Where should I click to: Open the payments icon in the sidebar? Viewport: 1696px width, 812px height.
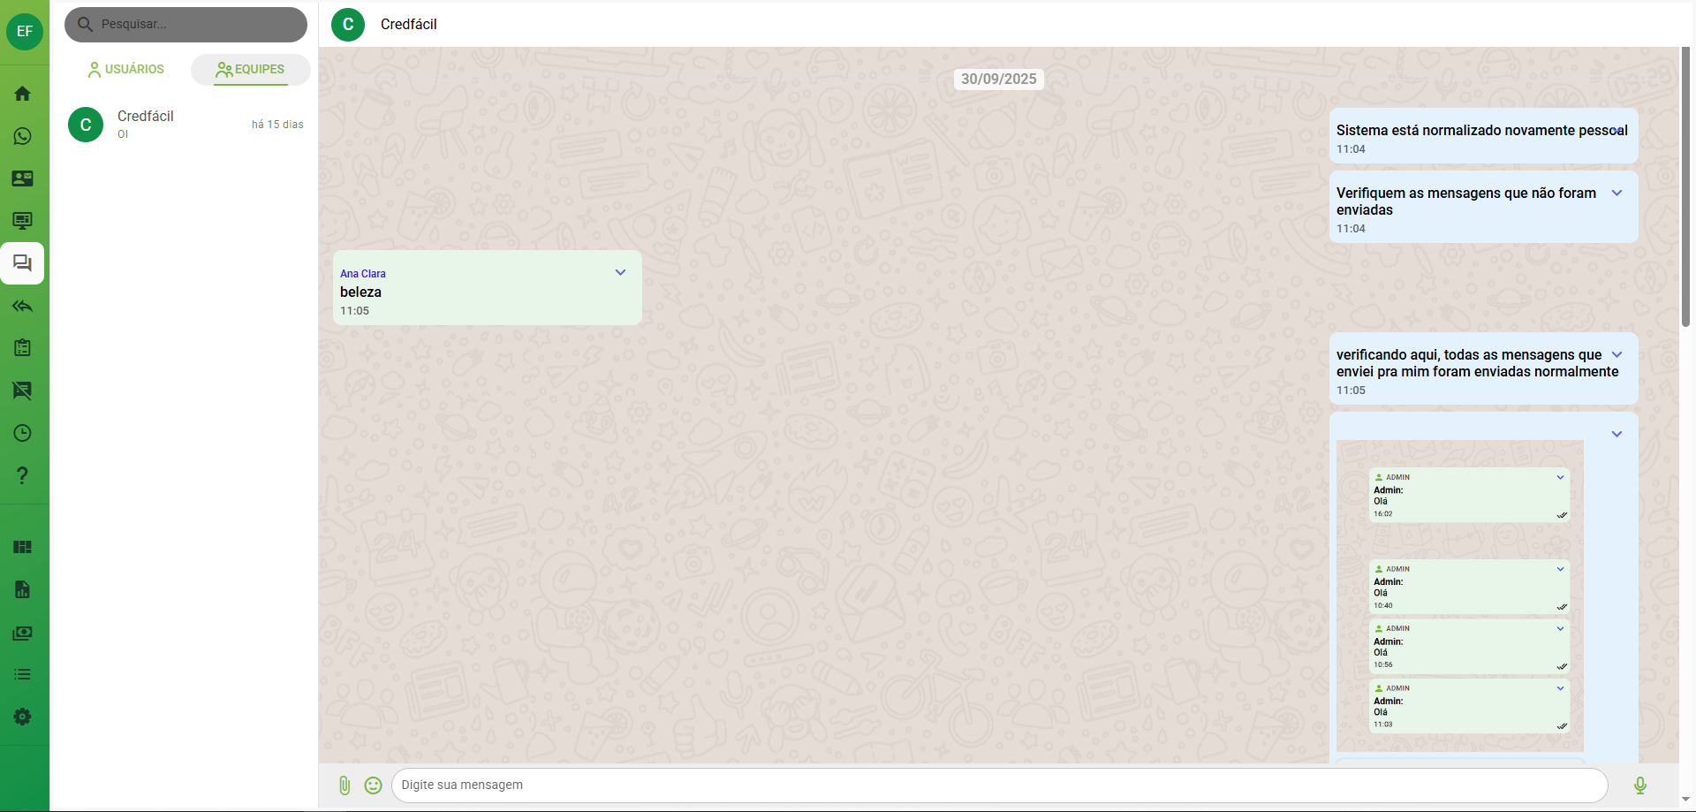tap(22, 633)
